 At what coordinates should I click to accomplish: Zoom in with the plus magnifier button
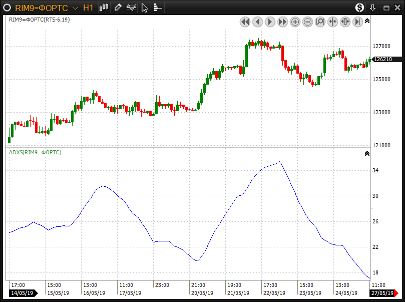295,22
